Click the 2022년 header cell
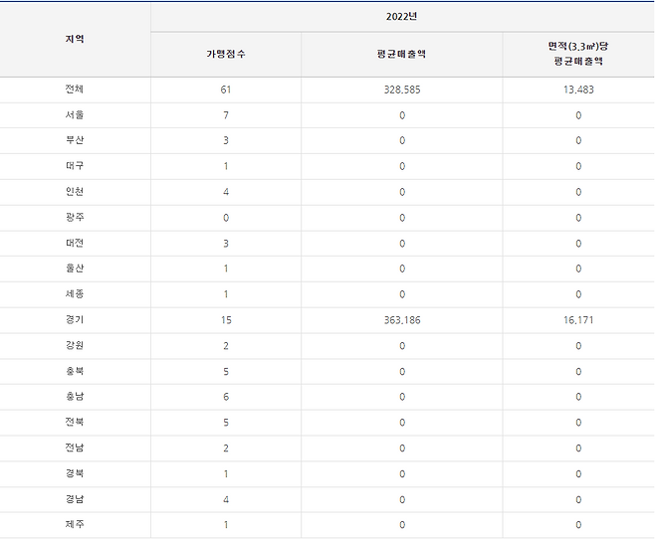This screenshot has width=655, height=539. click(402, 17)
